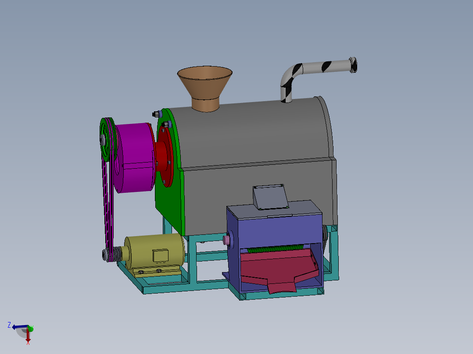Select the pink shaft end on the blue box

(226, 240)
